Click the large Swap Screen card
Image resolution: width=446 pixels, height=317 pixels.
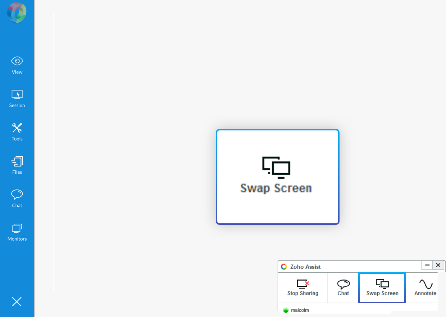click(277, 177)
